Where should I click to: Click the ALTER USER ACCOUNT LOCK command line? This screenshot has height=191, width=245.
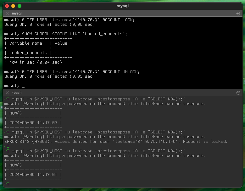pyautogui.click(x=70, y=20)
